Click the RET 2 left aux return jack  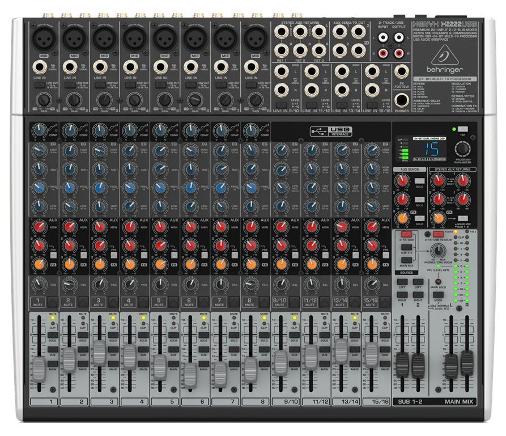[300, 32]
